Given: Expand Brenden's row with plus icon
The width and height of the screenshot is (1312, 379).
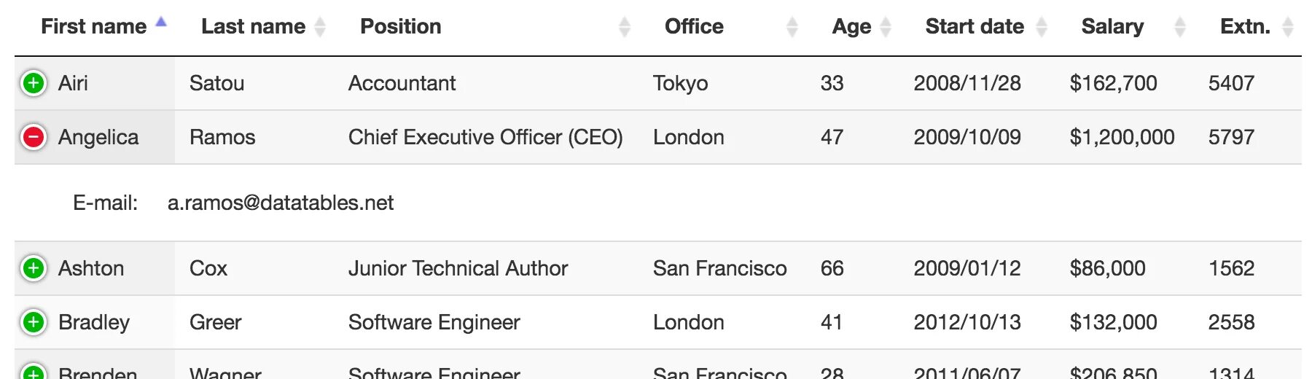Looking at the screenshot, I should coord(34,372).
